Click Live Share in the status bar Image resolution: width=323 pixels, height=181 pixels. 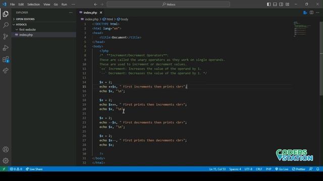coord(34,169)
